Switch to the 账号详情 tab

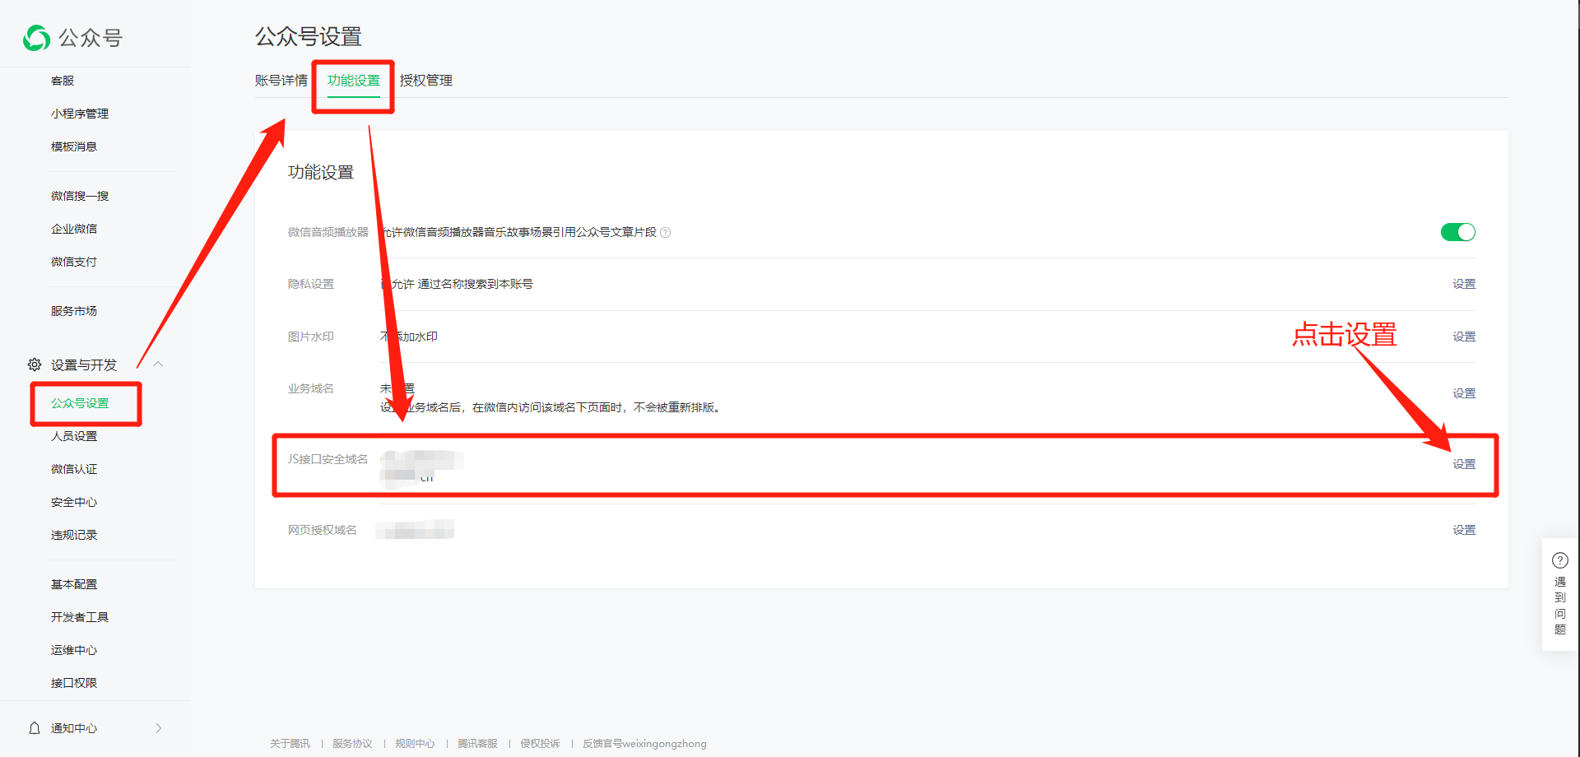[x=281, y=81]
